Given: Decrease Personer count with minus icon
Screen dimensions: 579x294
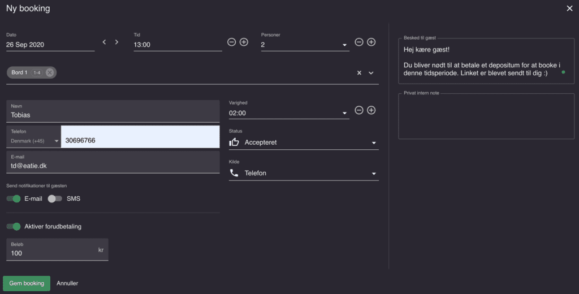Looking at the screenshot, I should click(359, 42).
